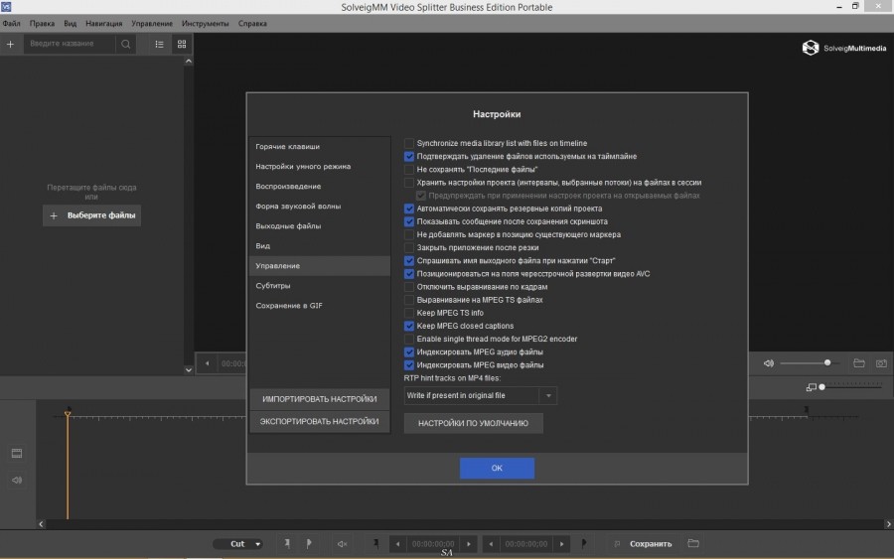Select Воспроизведение settings section
Image resolution: width=894 pixels, height=559 pixels.
(320, 187)
